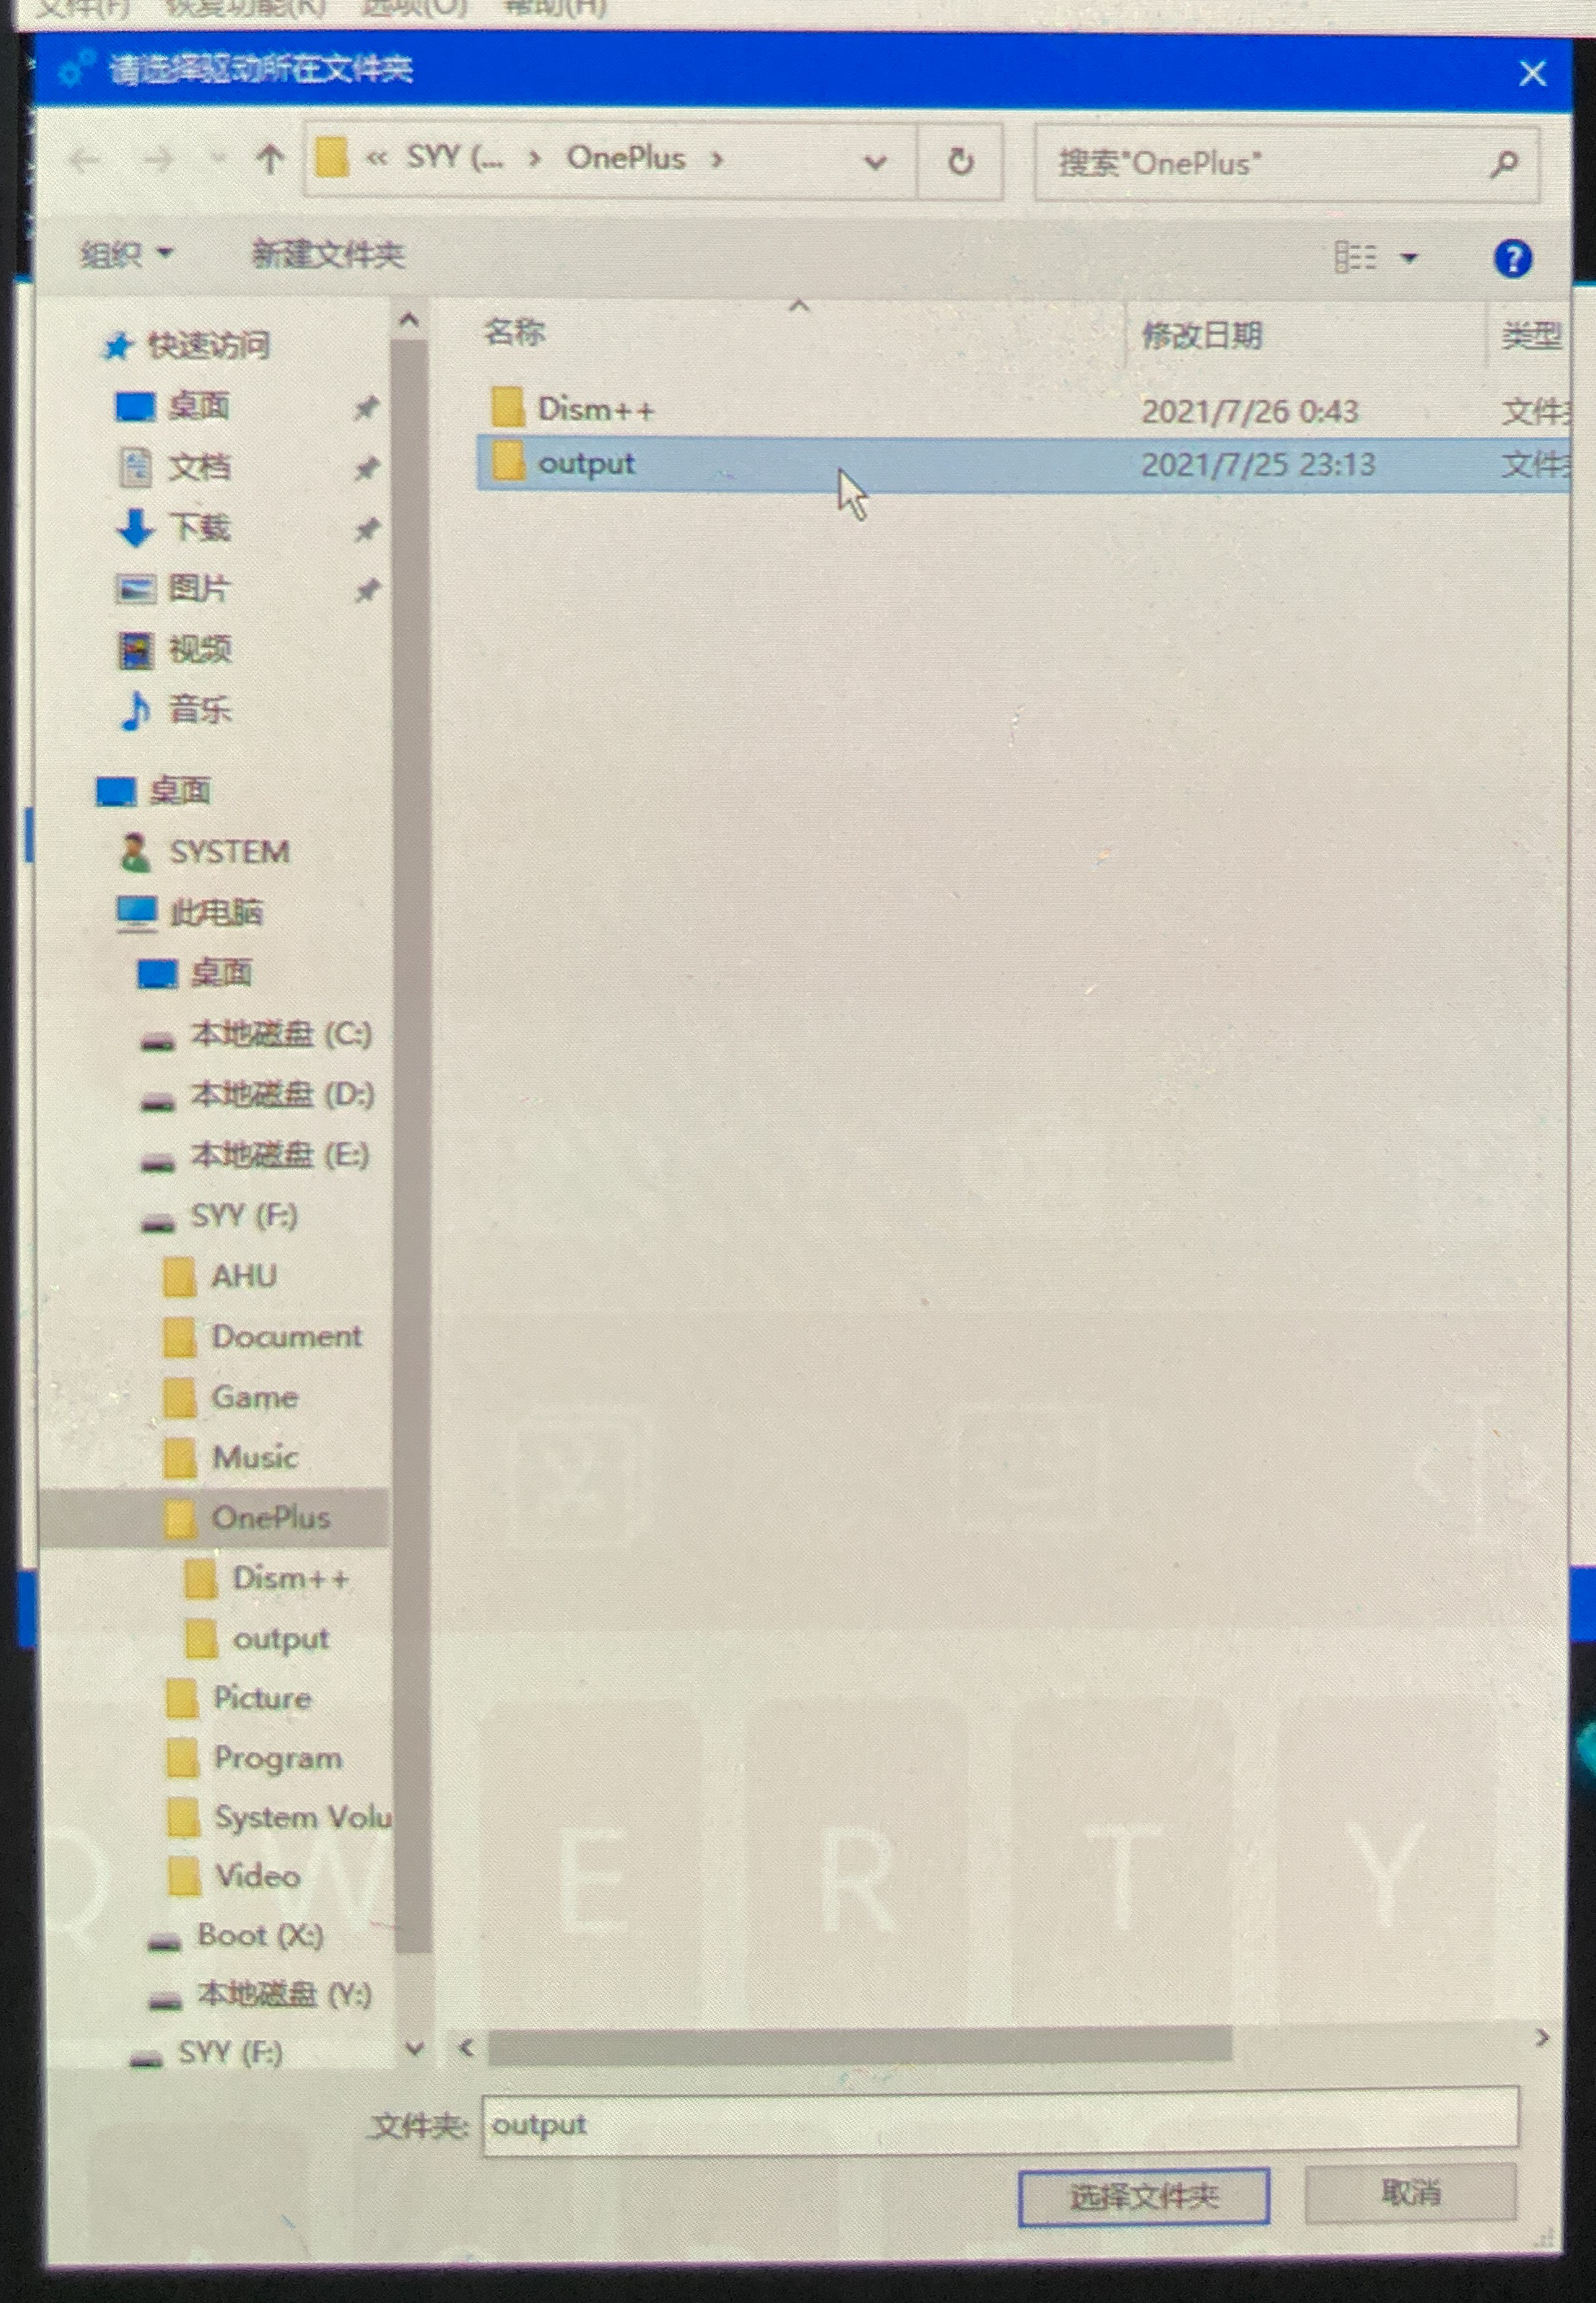
Task: Open local disk (C:) in the tree
Action: click(280, 1033)
